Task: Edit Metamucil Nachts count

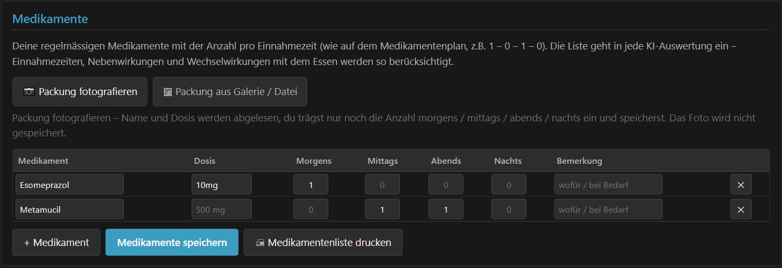Action: pyautogui.click(x=509, y=209)
